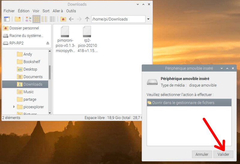Select Racine du système in places

[x=27, y=35]
